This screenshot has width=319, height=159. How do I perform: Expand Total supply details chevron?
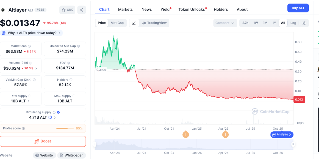[29, 101]
